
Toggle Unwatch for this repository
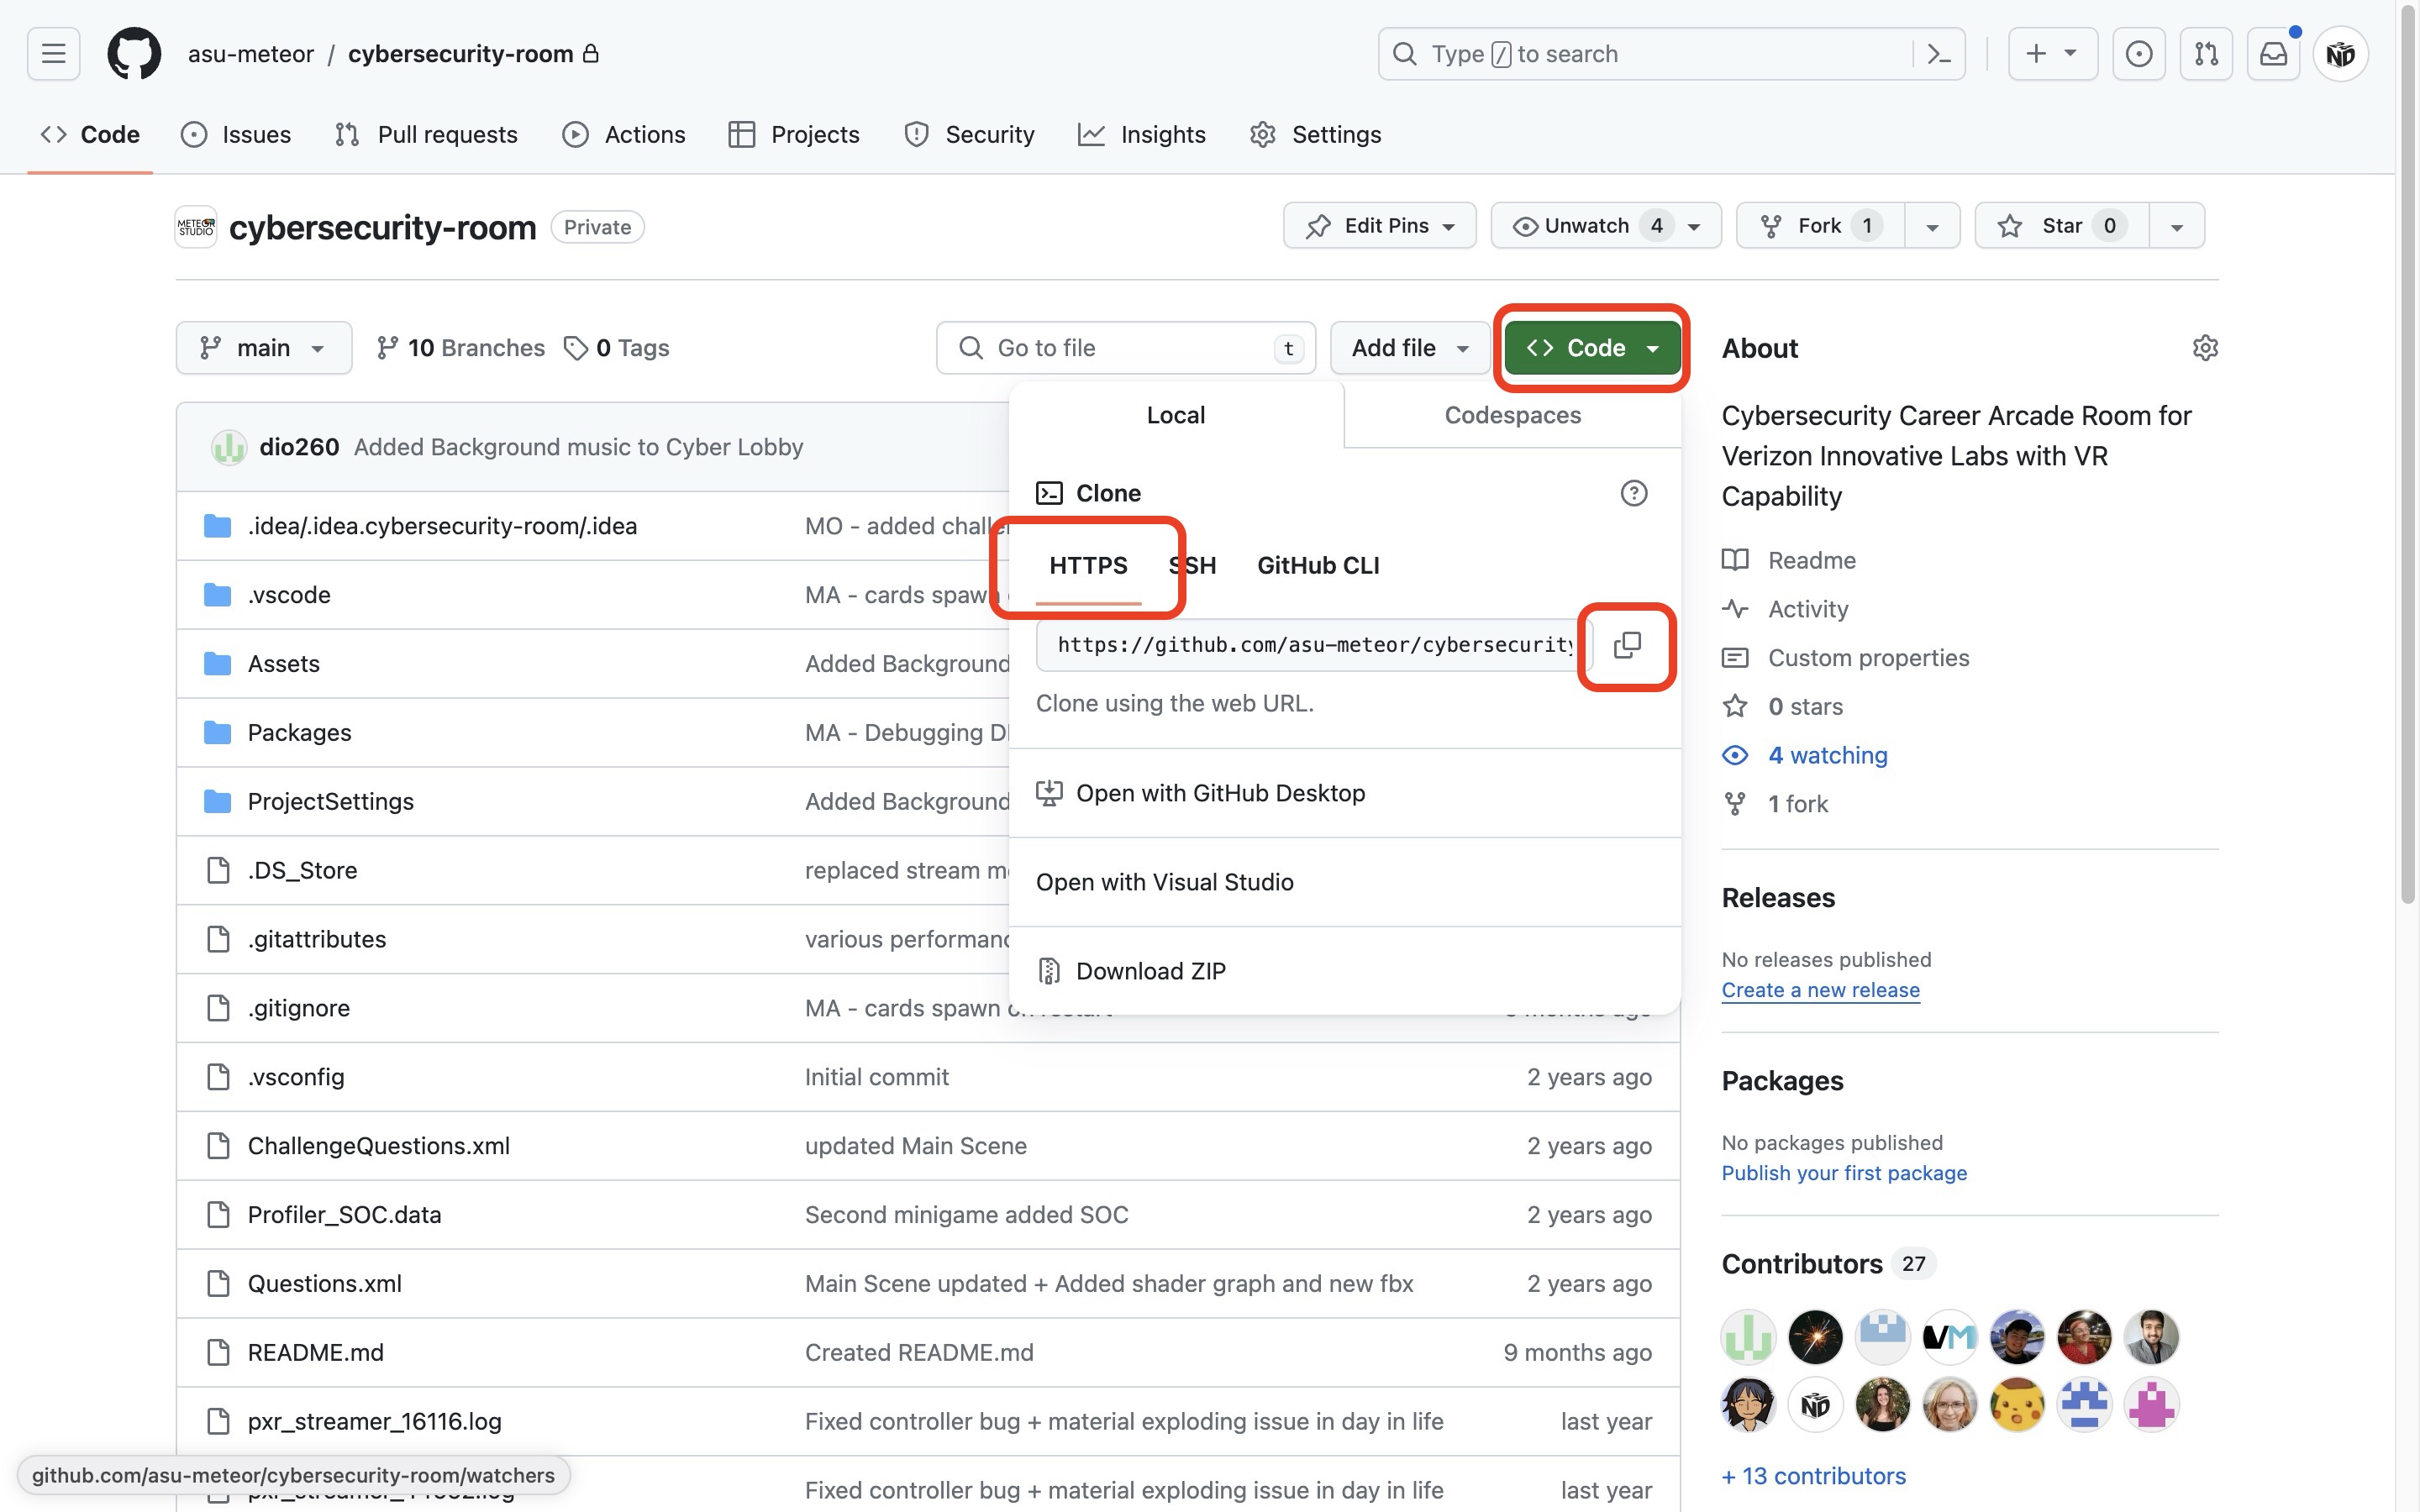pyautogui.click(x=1587, y=226)
